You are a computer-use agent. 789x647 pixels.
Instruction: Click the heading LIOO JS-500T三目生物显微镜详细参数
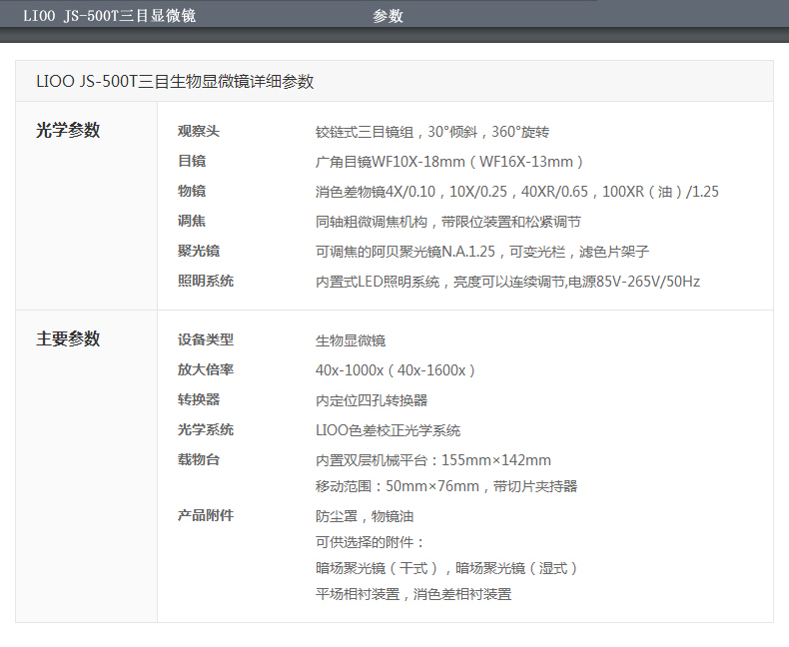(x=175, y=81)
